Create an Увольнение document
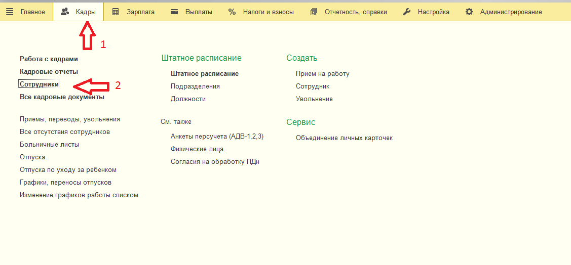This screenshot has width=571, height=265. pyautogui.click(x=314, y=99)
